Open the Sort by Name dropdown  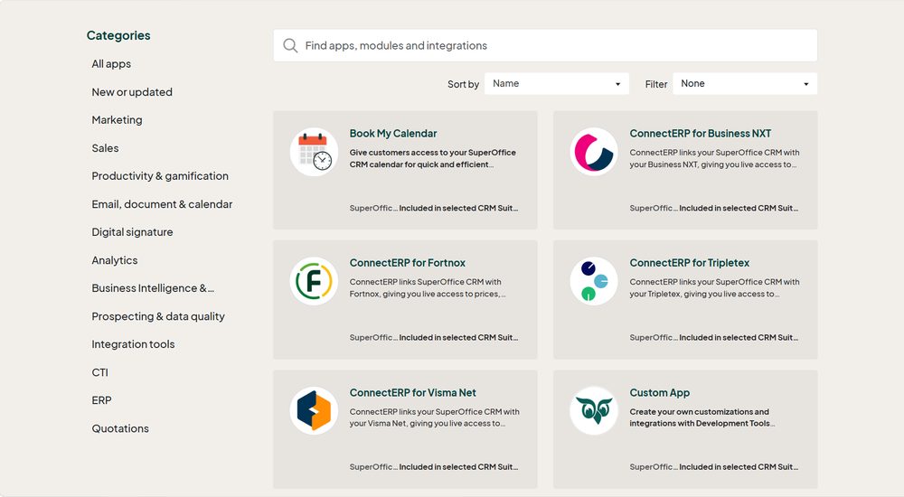point(556,84)
